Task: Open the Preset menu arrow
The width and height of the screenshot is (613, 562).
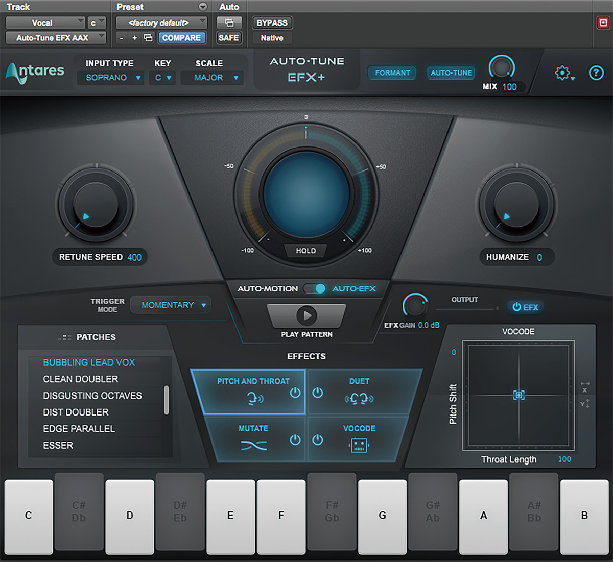Action: point(203,7)
